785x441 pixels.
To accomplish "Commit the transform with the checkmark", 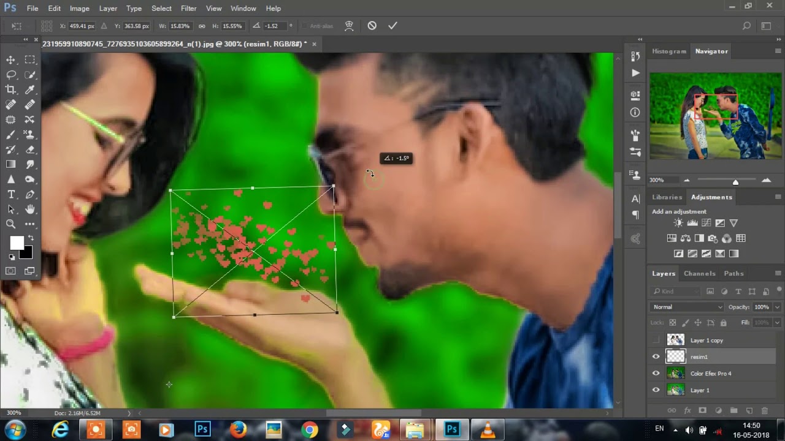I will [392, 26].
